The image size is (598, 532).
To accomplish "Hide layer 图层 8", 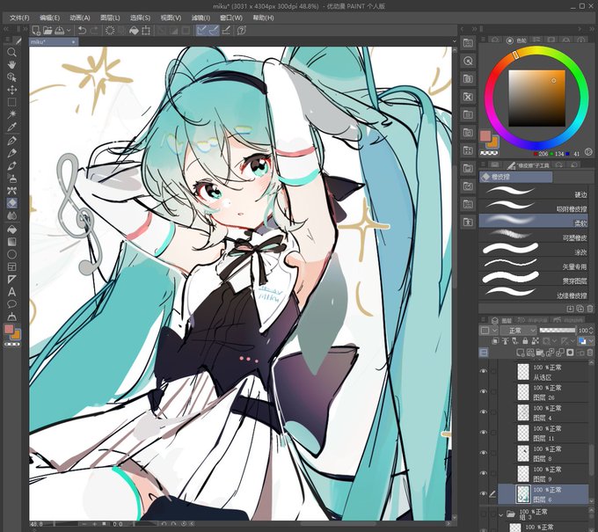I will coord(484,453).
